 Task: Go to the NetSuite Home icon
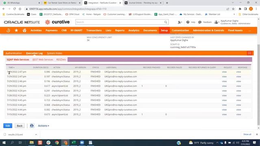point(24,30)
